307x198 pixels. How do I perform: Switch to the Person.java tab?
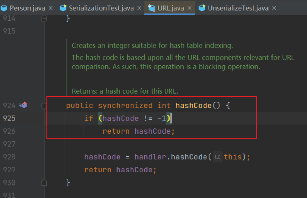[27, 8]
